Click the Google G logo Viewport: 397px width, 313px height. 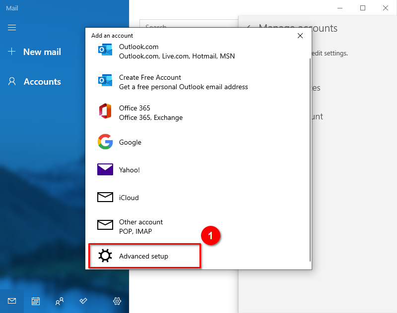pyautogui.click(x=105, y=142)
